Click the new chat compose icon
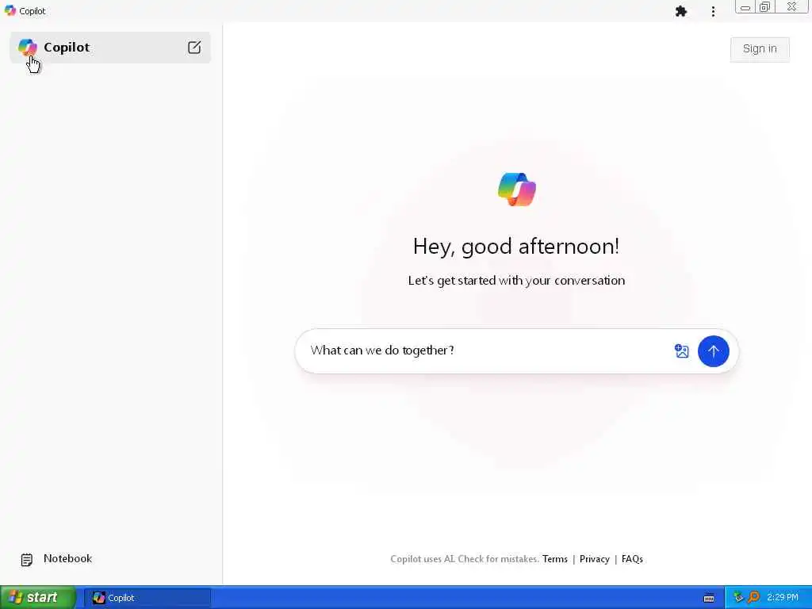Screen dimensions: 812x609 [194, 48]
